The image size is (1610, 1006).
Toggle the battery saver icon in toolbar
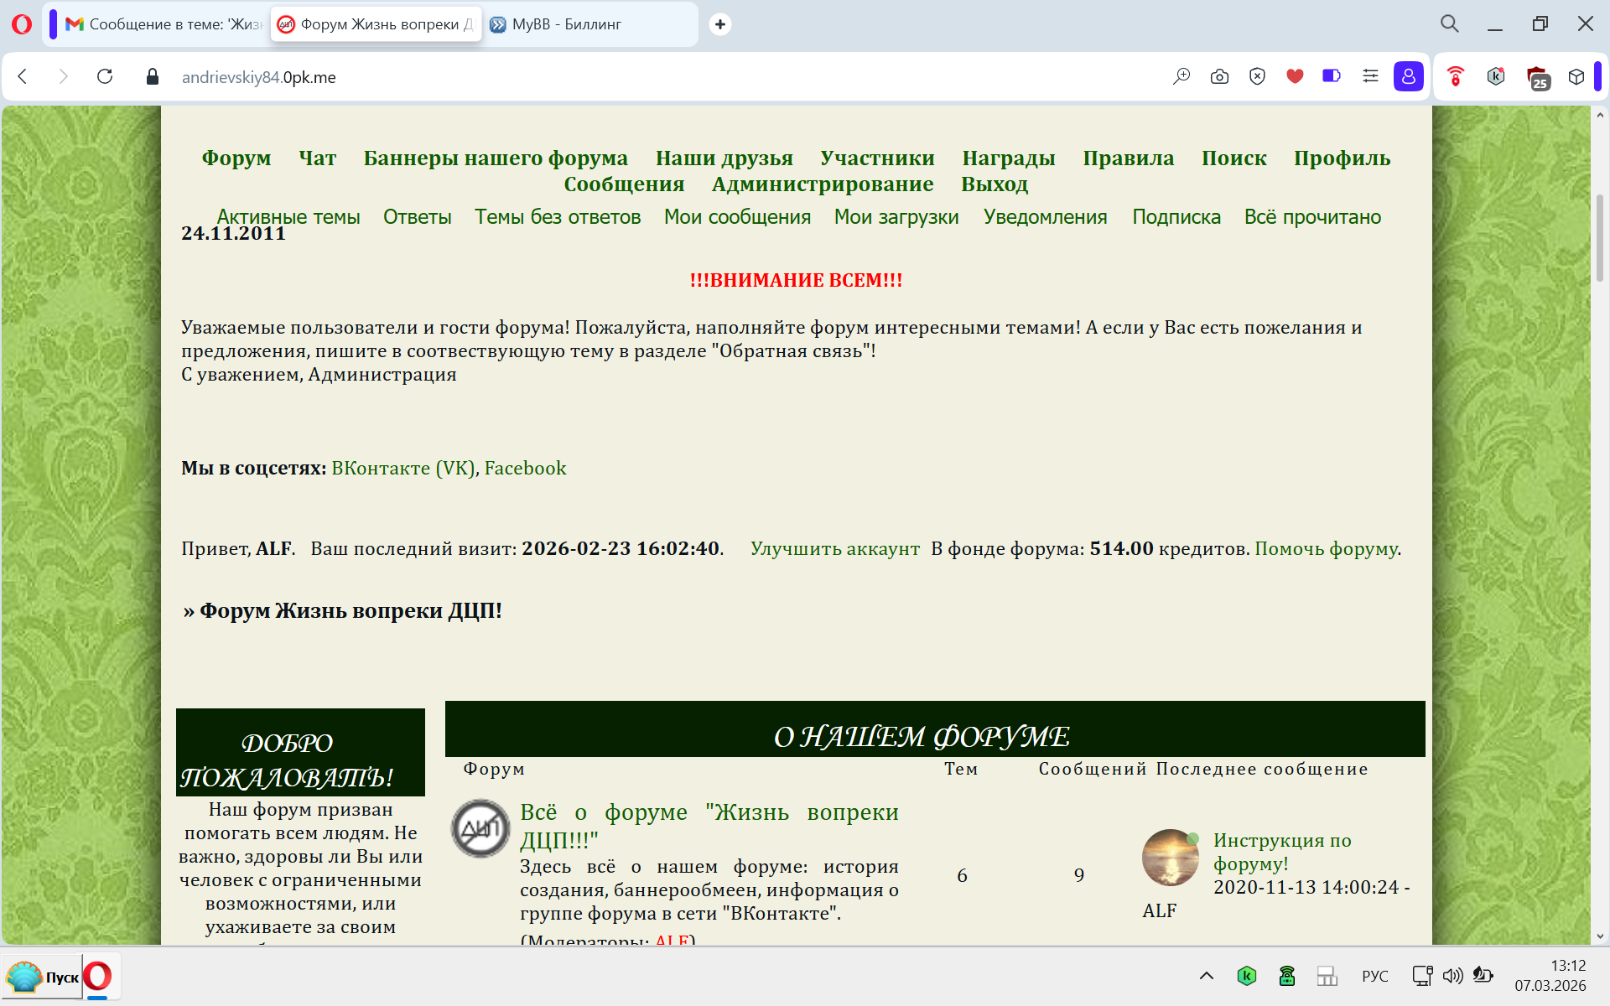point(1332,76)
